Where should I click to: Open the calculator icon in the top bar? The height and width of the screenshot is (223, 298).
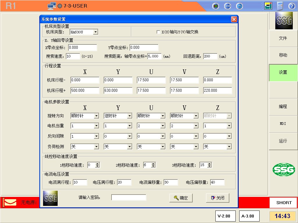click(280, 6)
